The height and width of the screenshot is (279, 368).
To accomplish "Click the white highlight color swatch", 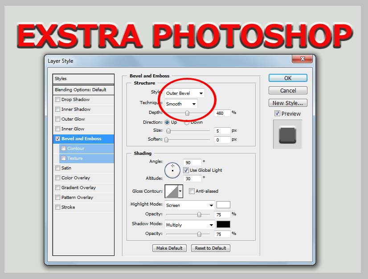I will coord(223,205).
